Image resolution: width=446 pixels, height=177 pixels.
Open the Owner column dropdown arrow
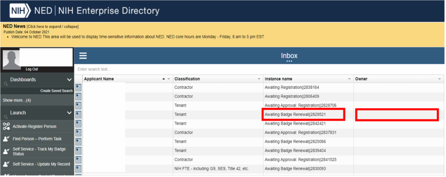point(439,79)
